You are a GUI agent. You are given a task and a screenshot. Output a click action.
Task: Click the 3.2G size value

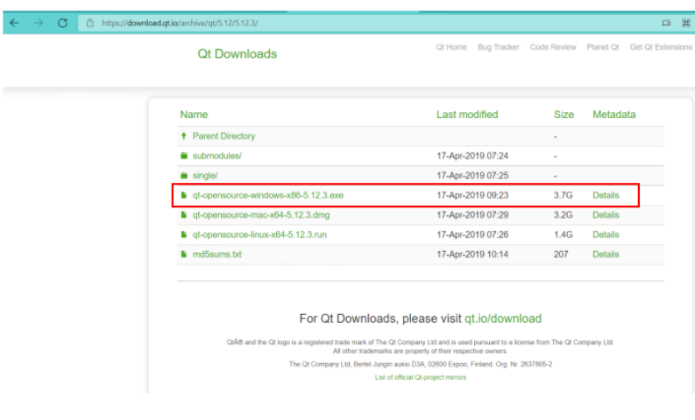563,215
